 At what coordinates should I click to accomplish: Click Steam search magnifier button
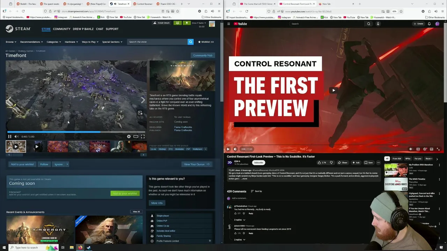coord(190,42)
